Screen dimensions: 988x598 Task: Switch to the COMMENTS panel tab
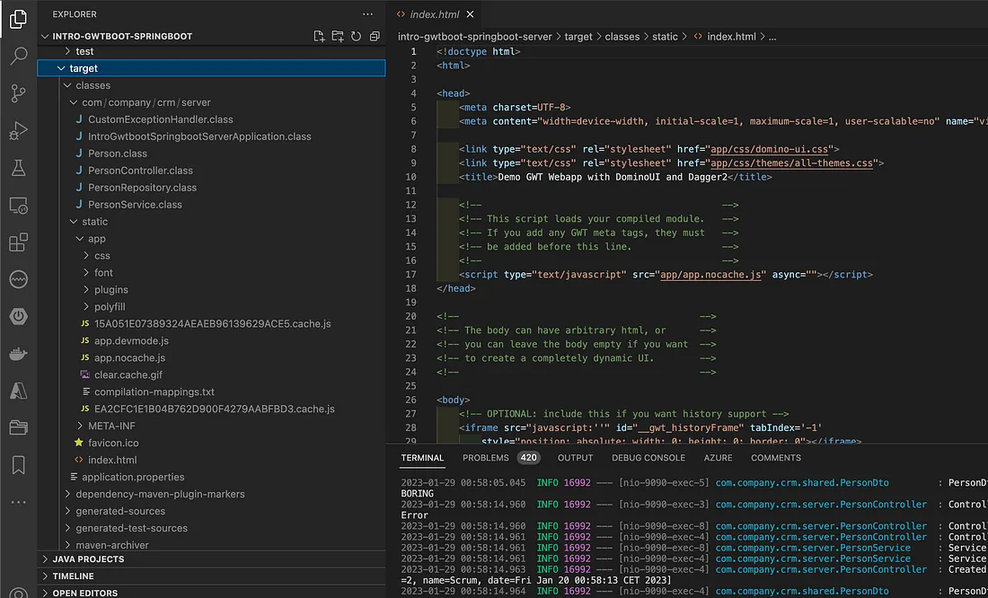pos(776,458)
